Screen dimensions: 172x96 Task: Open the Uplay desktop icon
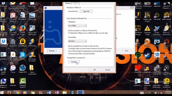tap(157, 56)
